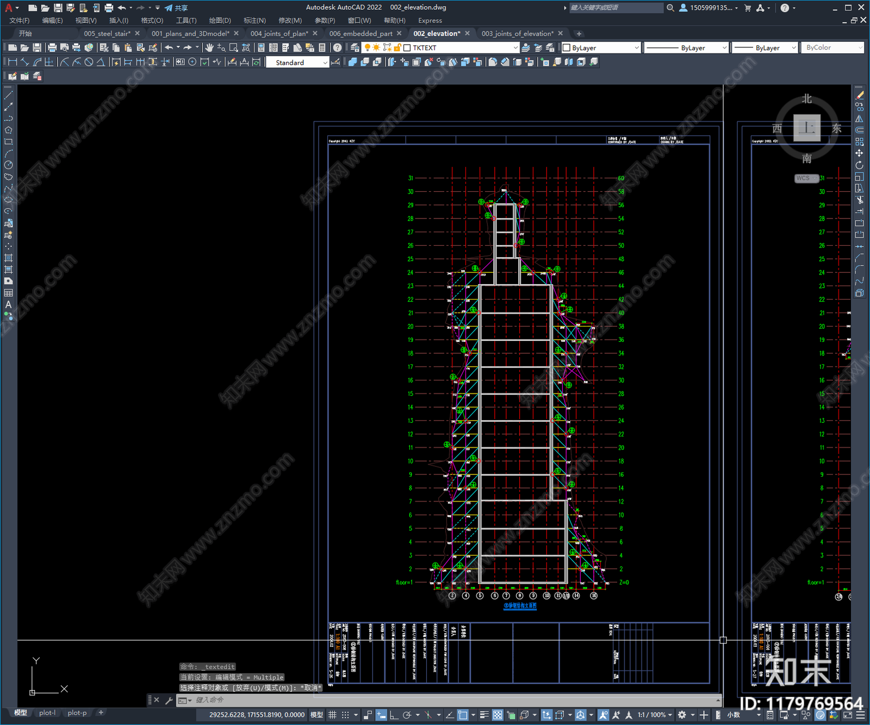
Task: Expand the Quick Access toolbar customize arrow
Action: [x=158, y=8]
